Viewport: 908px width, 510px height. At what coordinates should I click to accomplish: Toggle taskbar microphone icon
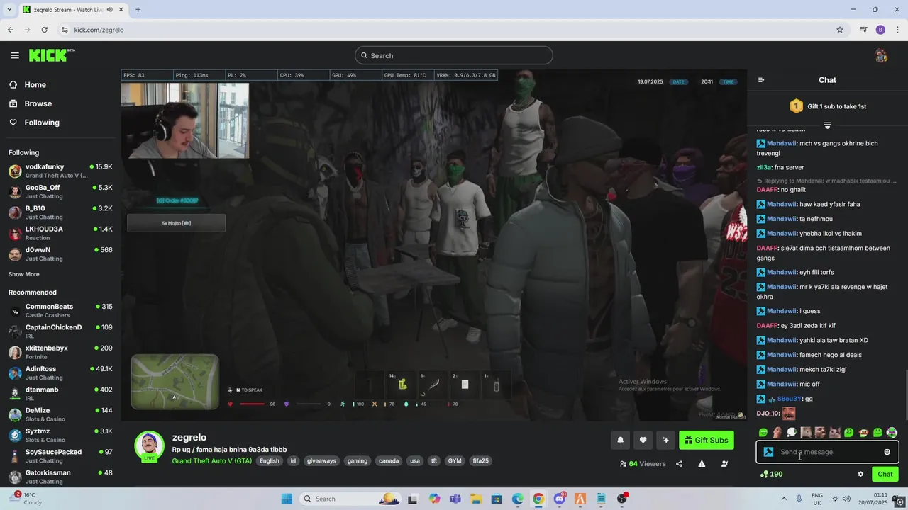point(799,499)
